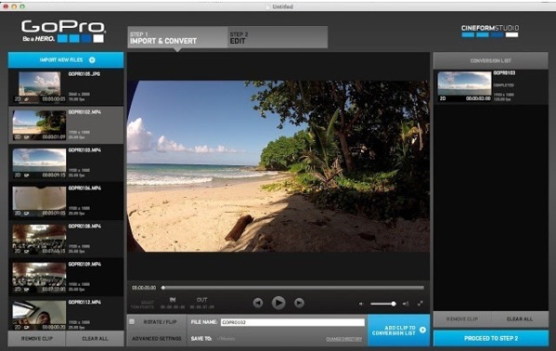Select GOPR0103 thumbnail in the Conversion List
The height and width of the screenshot is (351, 556).
(464, 86)
